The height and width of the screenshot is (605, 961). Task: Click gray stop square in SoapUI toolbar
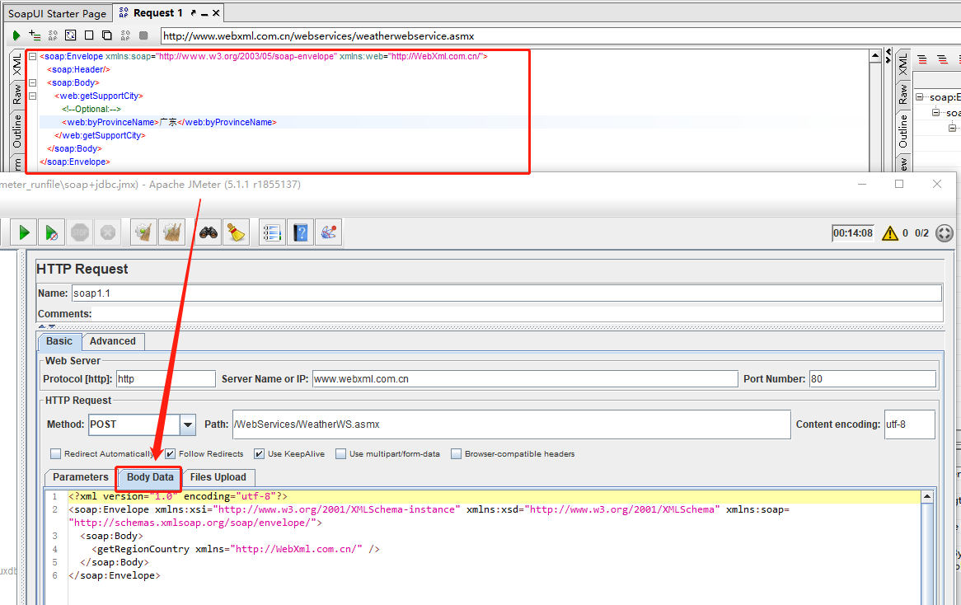coord(143,35)
